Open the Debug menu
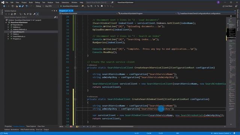The image size is (240, 135). click(x=37, y=3)
